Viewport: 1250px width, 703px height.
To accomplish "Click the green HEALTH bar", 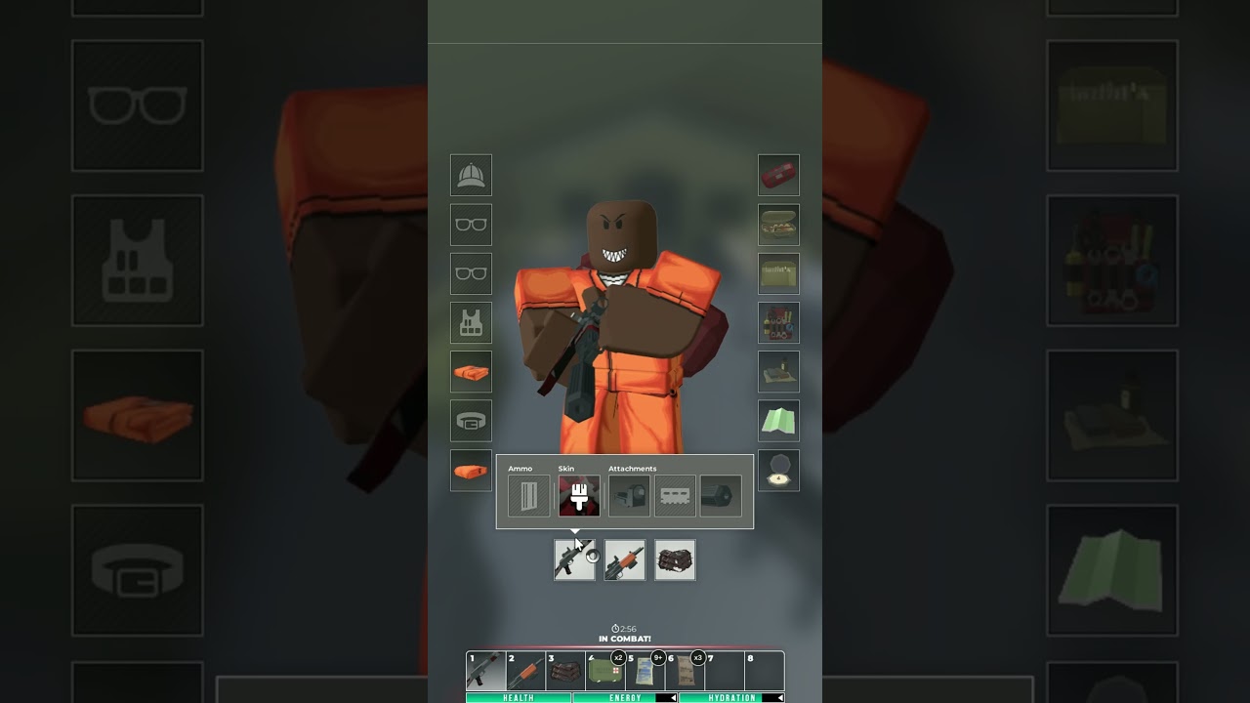I will [x=519, y=698].
